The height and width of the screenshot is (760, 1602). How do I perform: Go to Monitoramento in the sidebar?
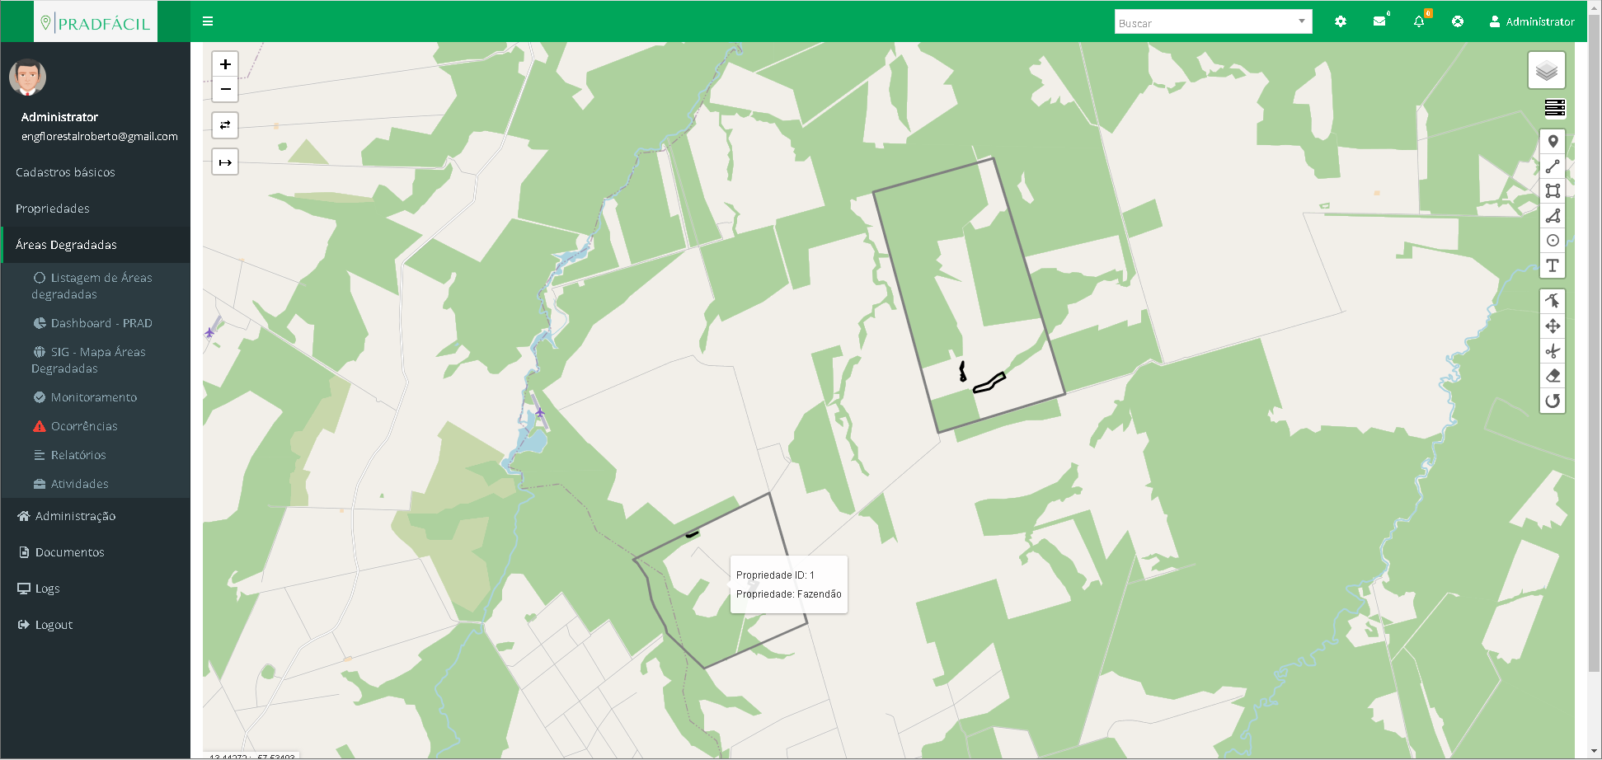(94, 397)
